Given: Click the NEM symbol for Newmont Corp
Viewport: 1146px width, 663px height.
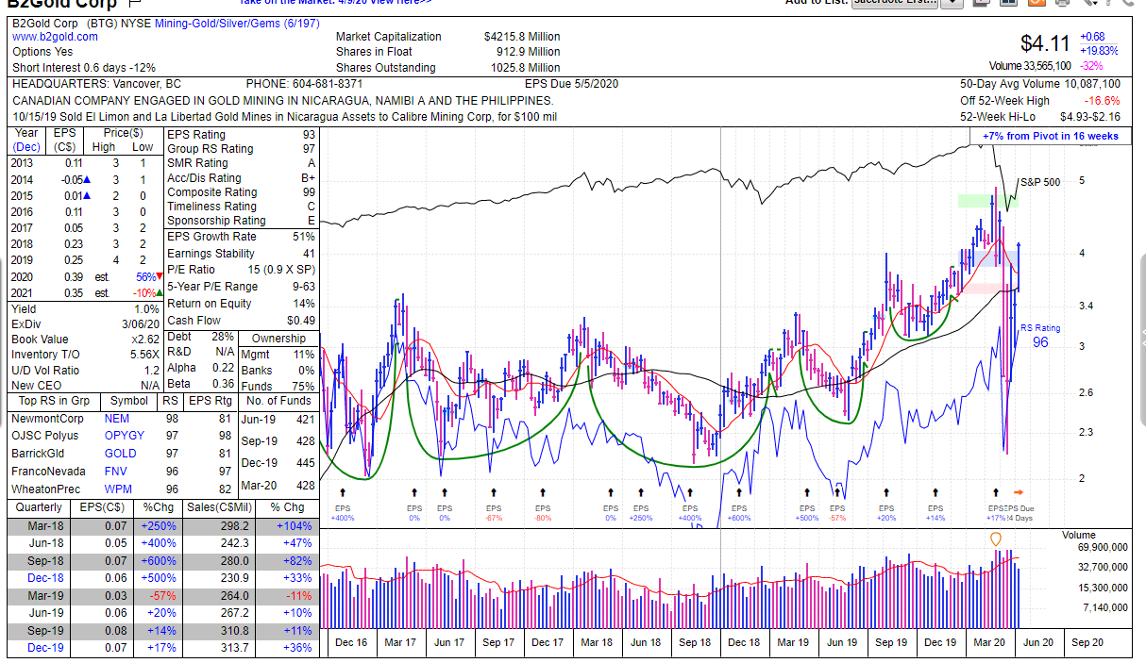Looking at the screenshot, I should [x=117, y=419].
